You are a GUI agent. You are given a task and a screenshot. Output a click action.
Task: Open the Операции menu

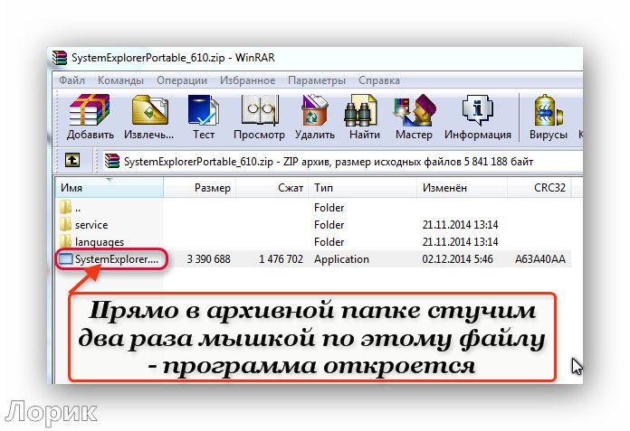182,80
